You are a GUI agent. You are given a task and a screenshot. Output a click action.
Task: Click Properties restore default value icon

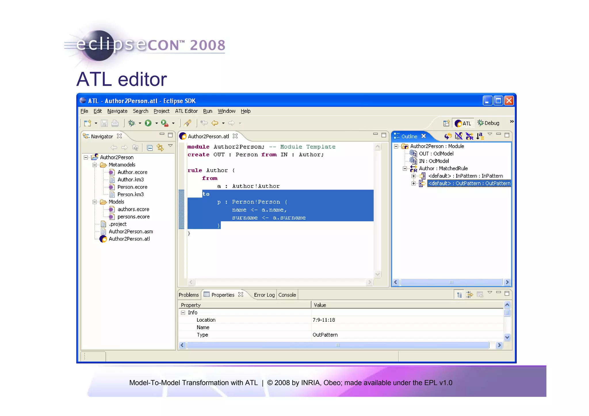(480, 295)
